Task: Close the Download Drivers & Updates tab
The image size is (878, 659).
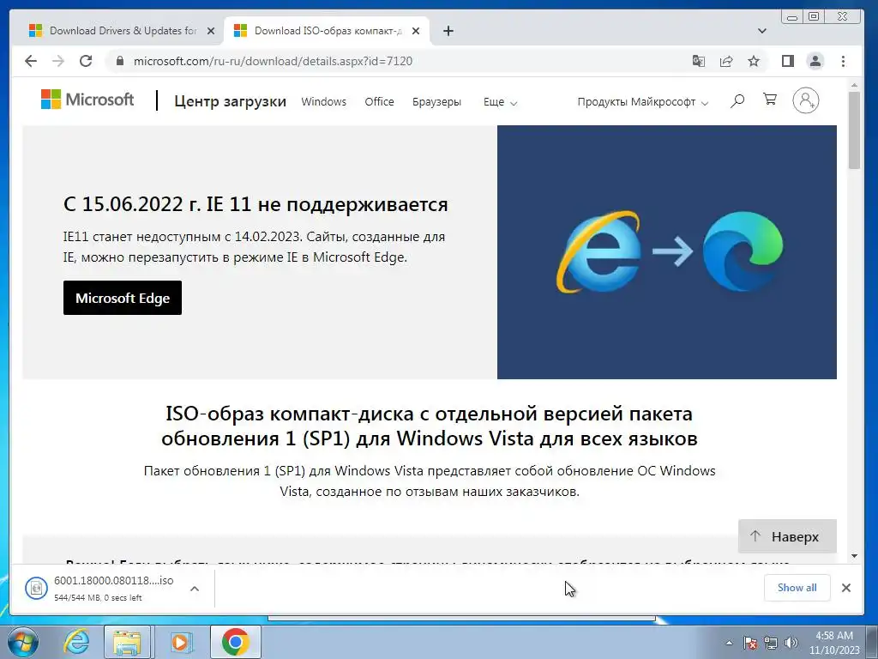Action: [x=211, y=31]
